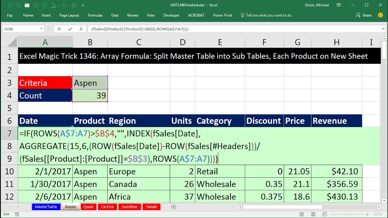The width and height of the screenshot is (388, 218).
Task: Click the folder Open icon in Quick Access Toolbar
Action: [27, 5]
